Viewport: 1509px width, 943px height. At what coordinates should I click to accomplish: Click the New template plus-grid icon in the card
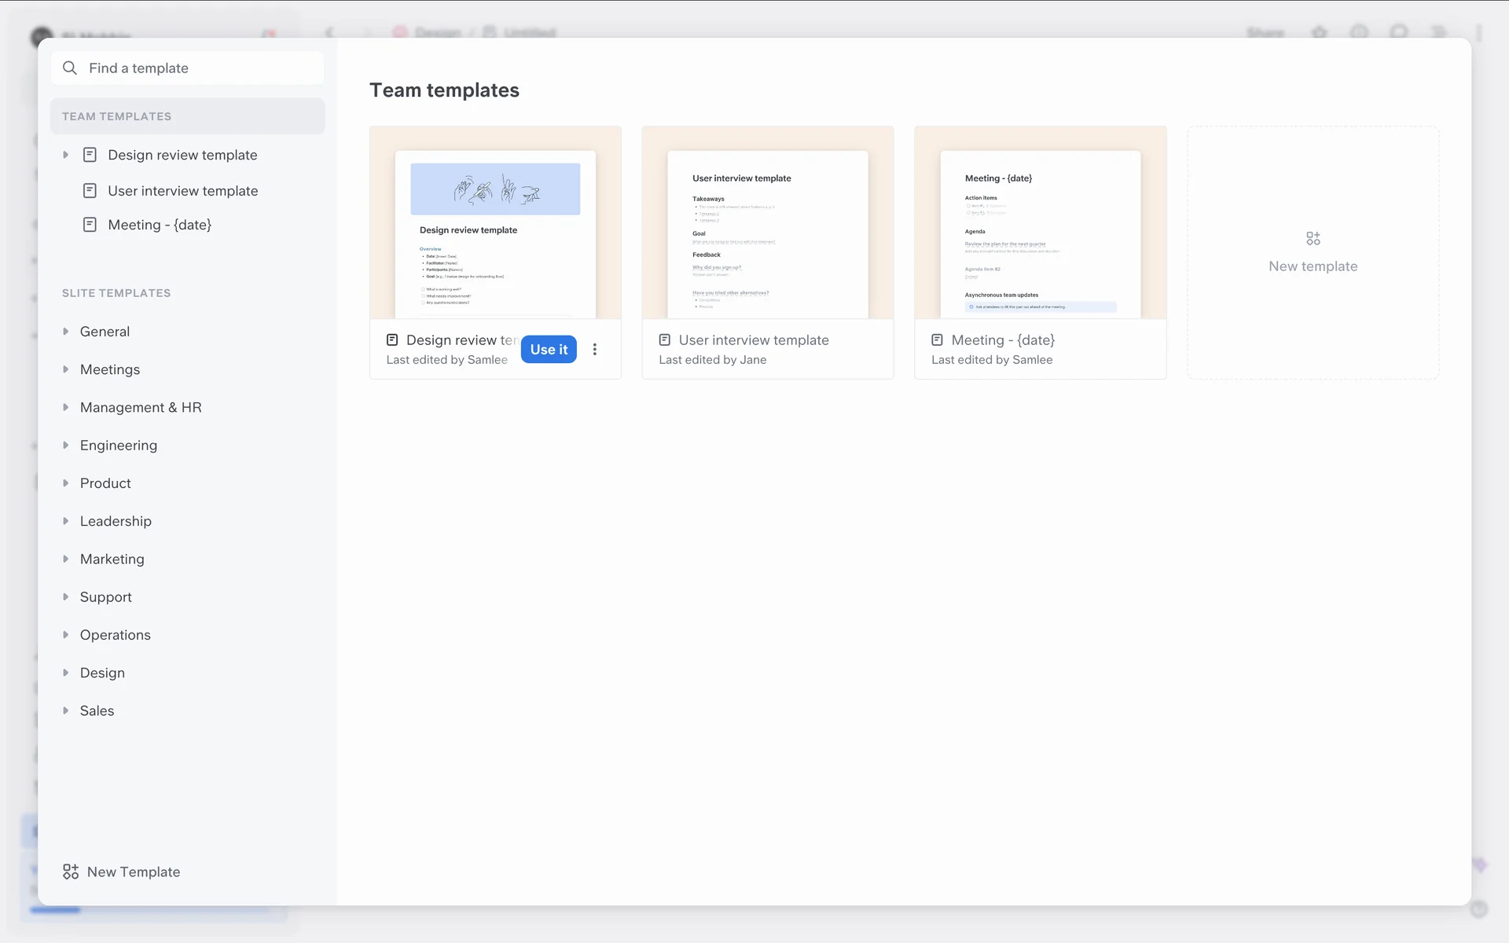pos(1313,238)
